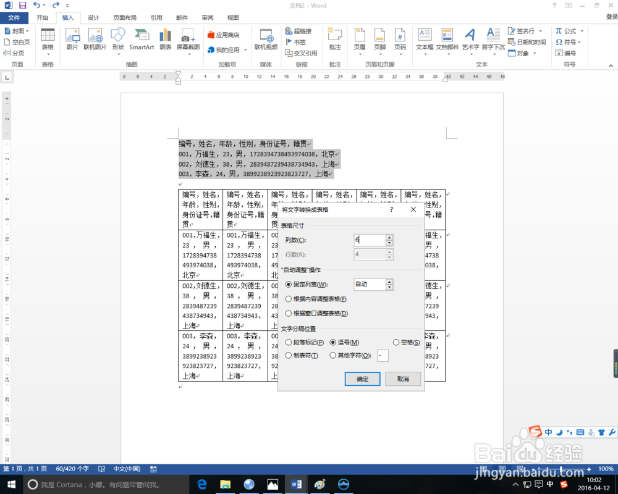This screenshot has width=618, height=494.
Task: Open the 符号 symbol dropdown
Action: 579,42
